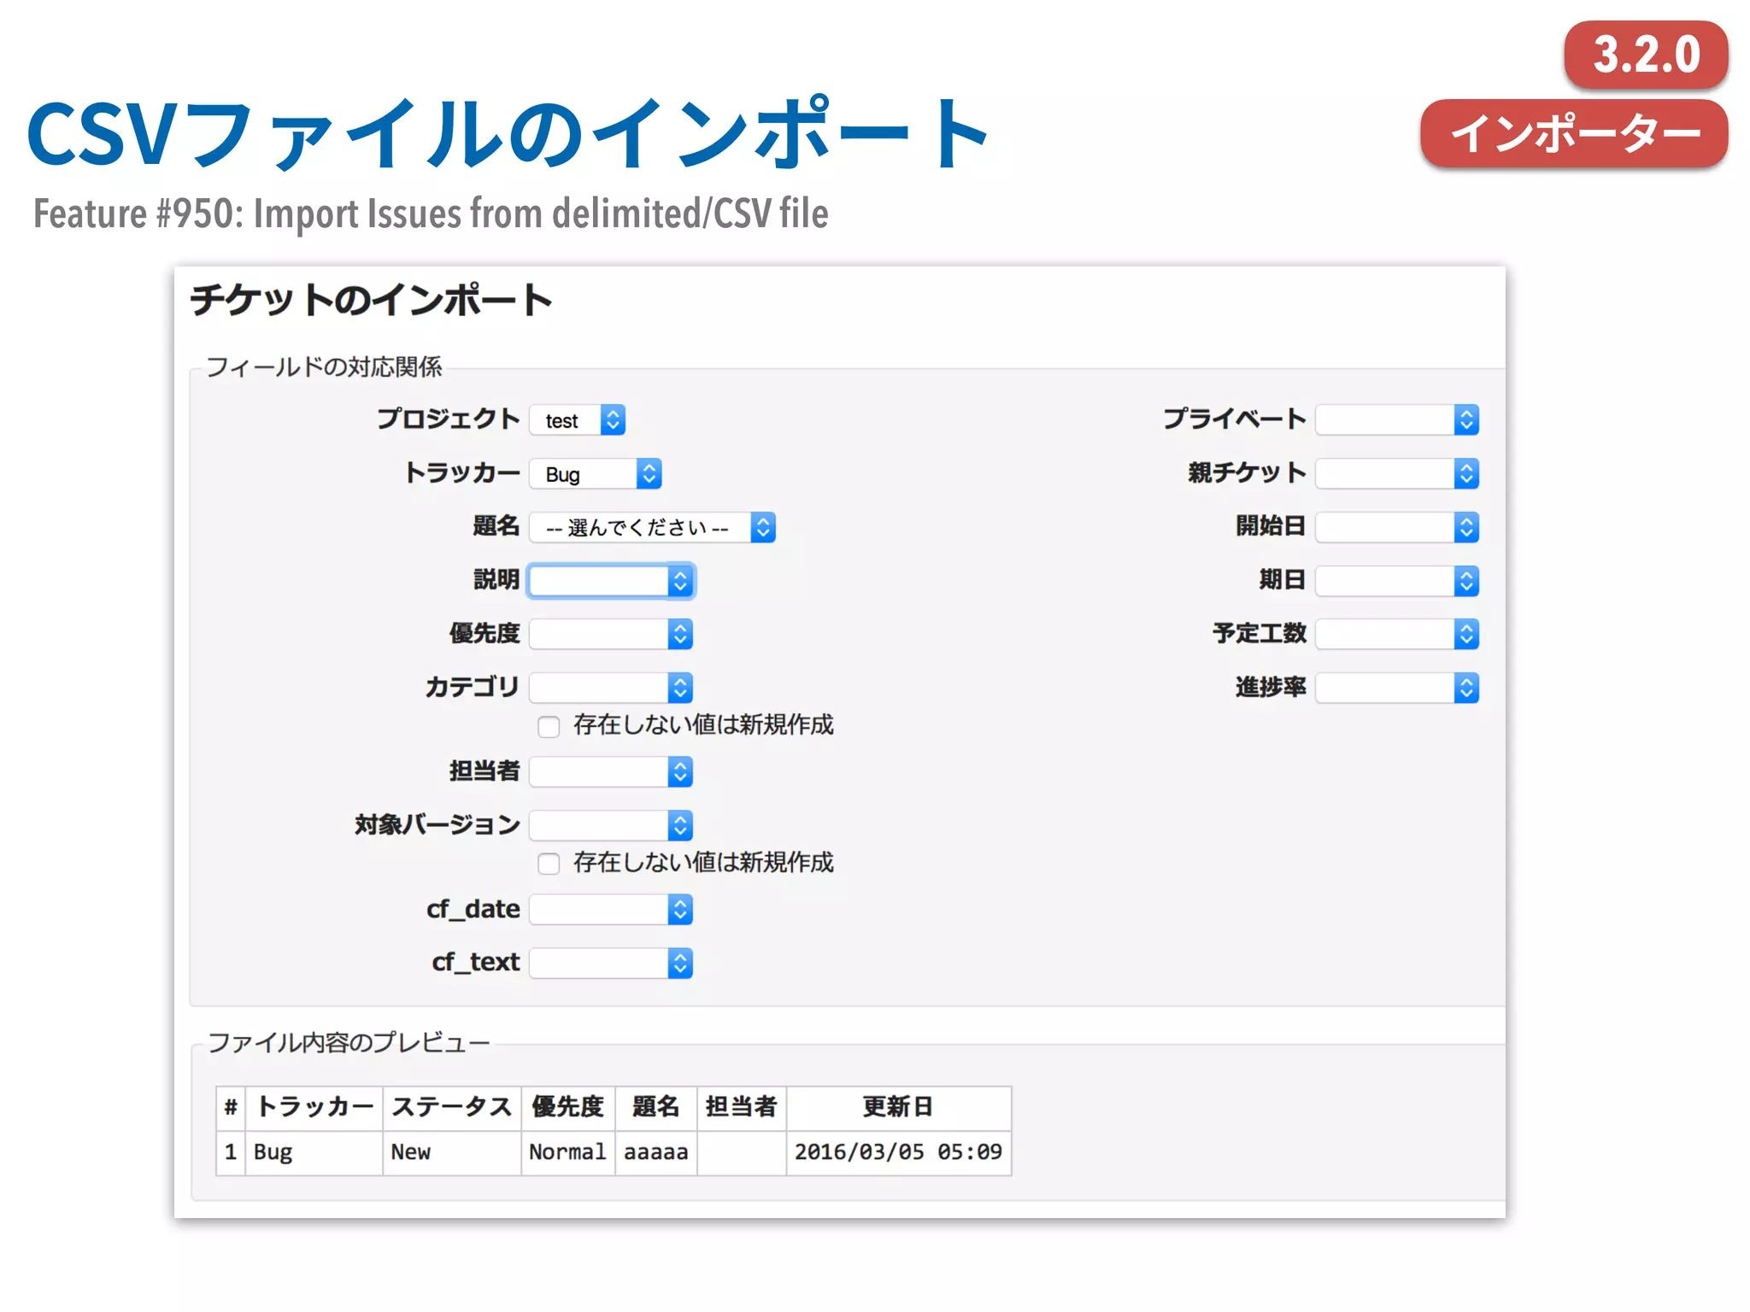Tick new-value checkbox under 対象バージョン
The height and width of the screenshot is (1312, 1750).
pyautogui.click(x=549, y=864)
